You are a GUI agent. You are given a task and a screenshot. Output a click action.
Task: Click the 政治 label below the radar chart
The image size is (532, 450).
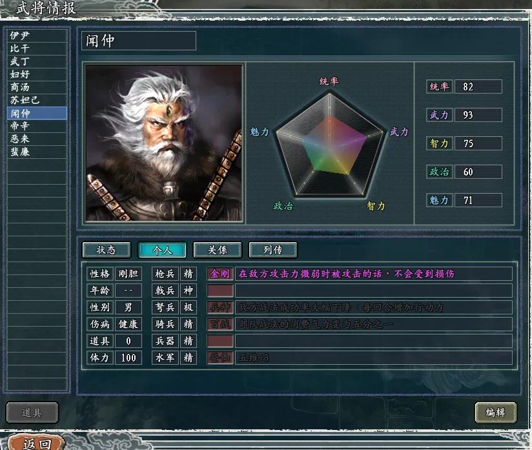tap(283, 206)
